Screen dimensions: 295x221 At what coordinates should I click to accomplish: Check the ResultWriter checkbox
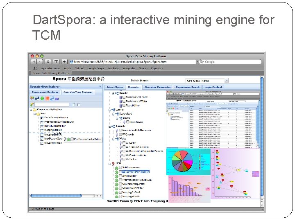click(x=124, y=106)
